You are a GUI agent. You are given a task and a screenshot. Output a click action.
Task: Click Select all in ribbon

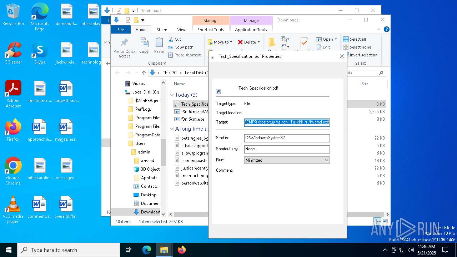click(x=355, y=39)
